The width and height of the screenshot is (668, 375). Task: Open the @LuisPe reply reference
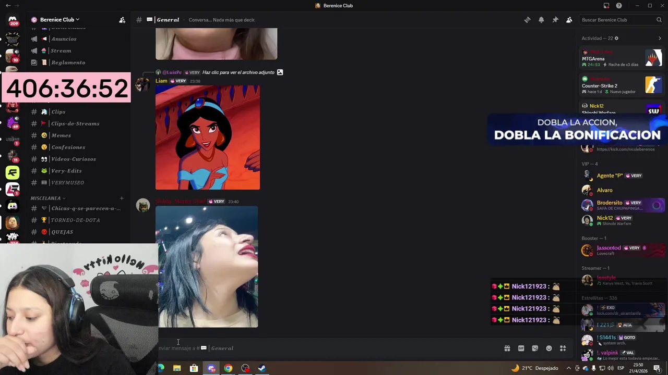click(172, 72)
